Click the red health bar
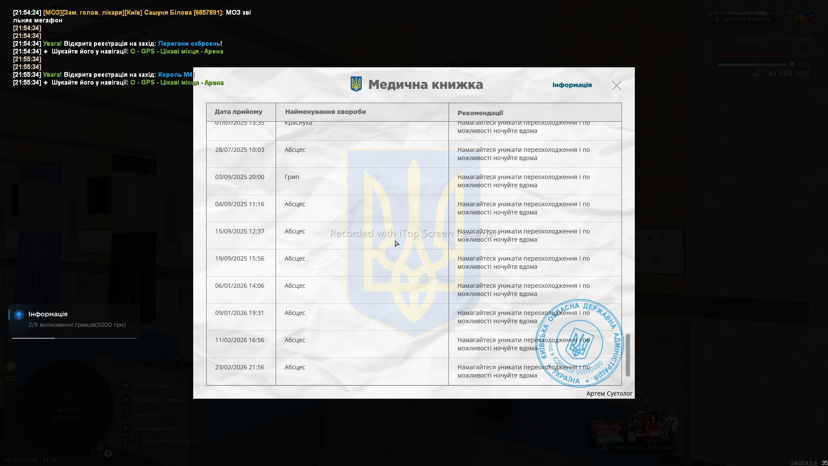The width and height of the screenshot is (828, 466). 752,56
